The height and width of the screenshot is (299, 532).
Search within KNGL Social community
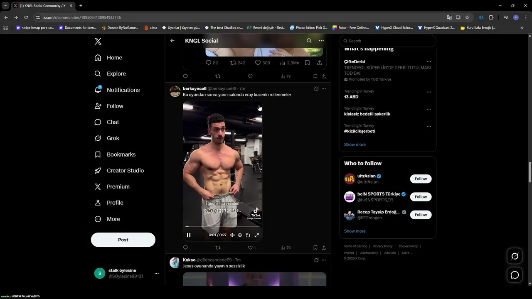coord(309,41)
